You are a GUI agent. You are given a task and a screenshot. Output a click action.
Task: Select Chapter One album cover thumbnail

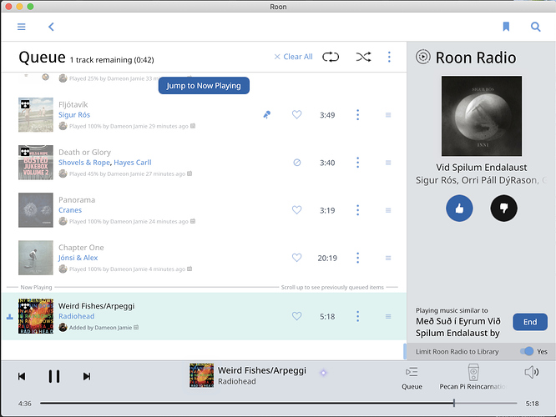click(x=36, y=258)
